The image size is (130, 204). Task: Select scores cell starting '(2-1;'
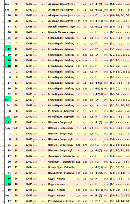pos(120,122)
